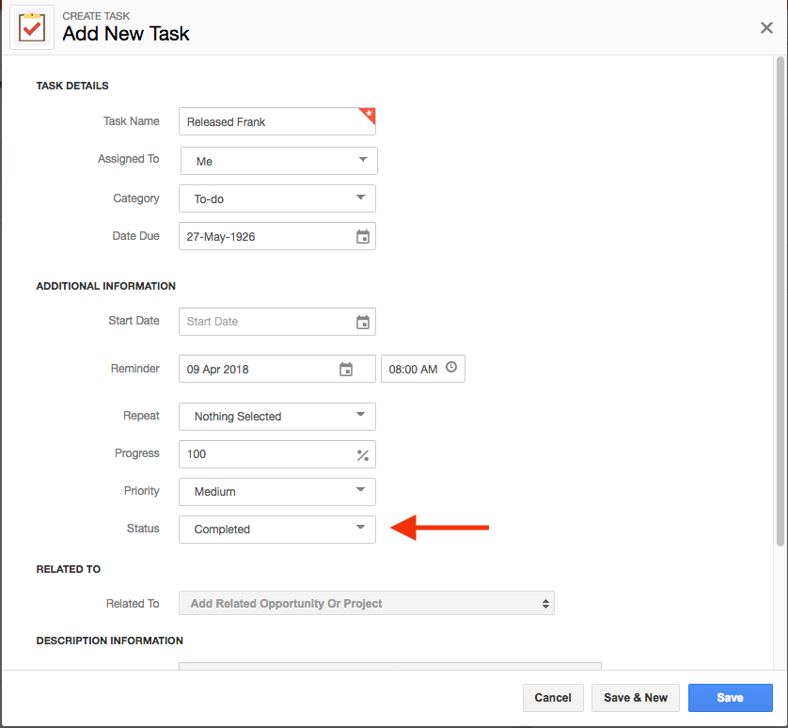Edit the Task Name field

coord(276,121)
